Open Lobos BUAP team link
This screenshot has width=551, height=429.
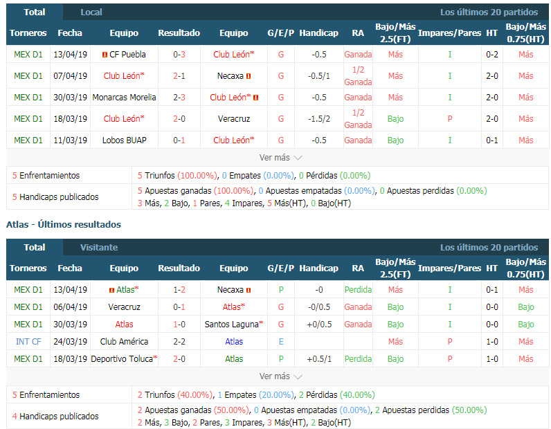[124, 140]
